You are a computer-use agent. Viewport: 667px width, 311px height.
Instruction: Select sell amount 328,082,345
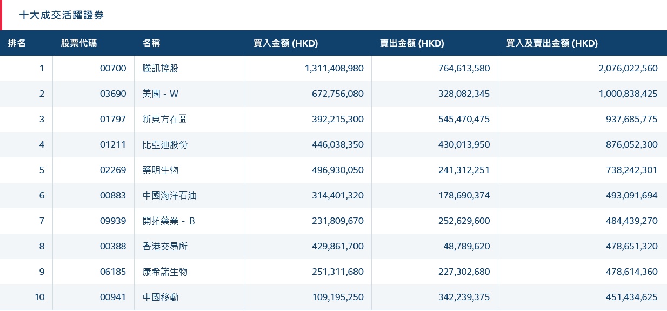coord(464,94)
